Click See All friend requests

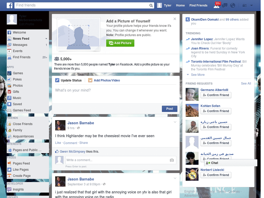(246, 84)
